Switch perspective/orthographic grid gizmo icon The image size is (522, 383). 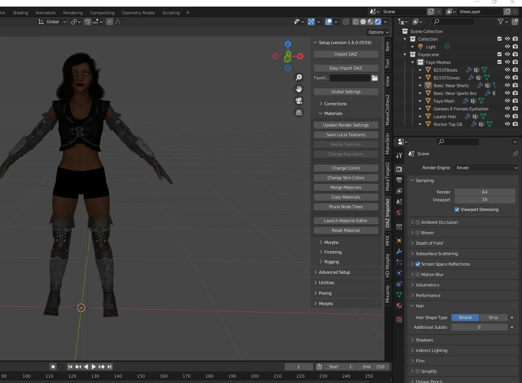[299, 112]
